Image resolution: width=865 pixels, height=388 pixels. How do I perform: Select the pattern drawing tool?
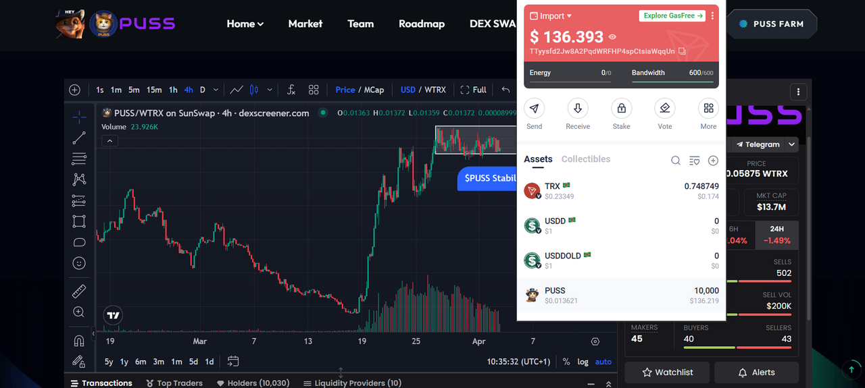click(x=79, y=179)
